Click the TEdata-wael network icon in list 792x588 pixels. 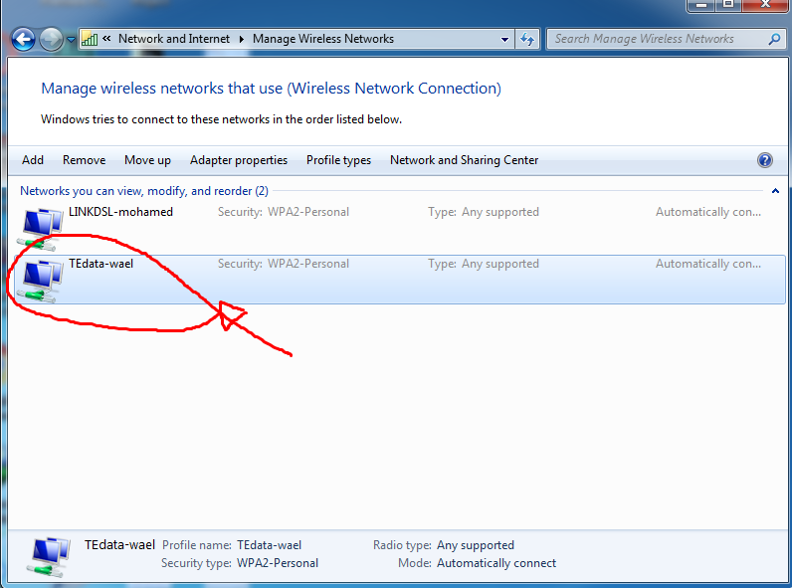[x=41, y=281]
